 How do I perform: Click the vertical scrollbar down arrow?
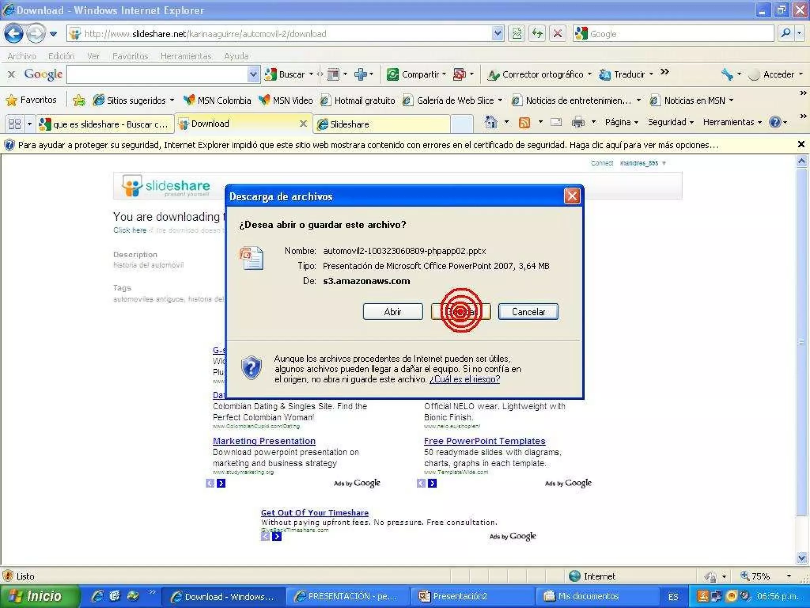click(801, 558)
